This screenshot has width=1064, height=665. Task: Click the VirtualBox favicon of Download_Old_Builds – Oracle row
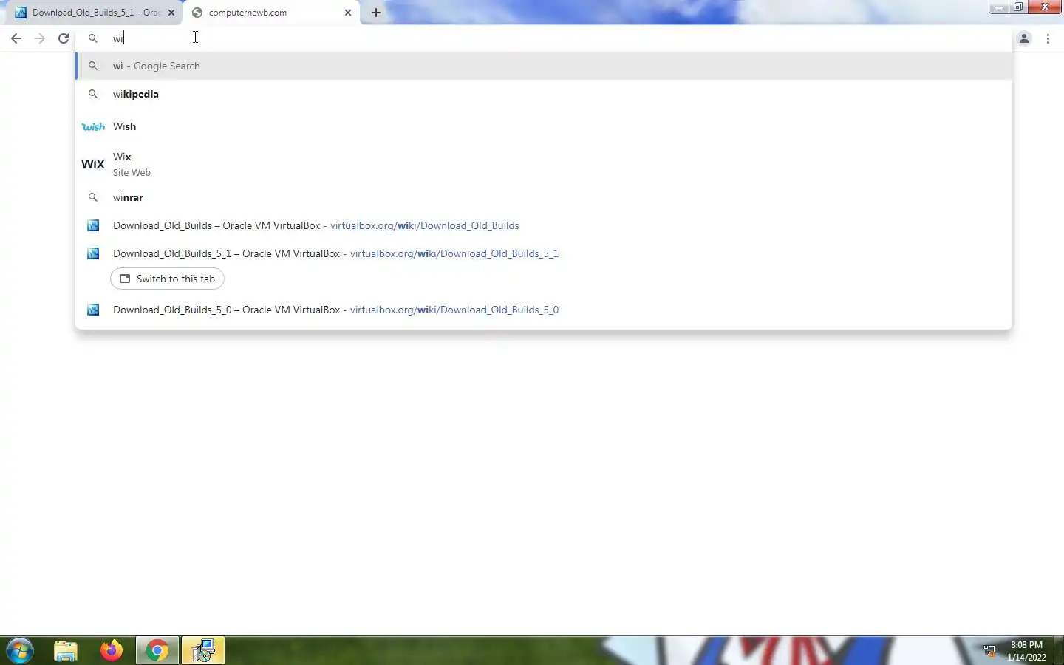tap(93, 225)
